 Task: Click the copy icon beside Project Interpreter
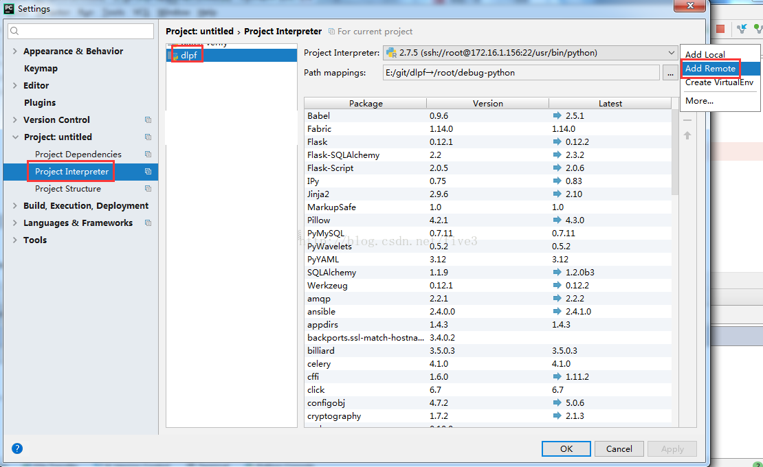(x=148, y=172)
